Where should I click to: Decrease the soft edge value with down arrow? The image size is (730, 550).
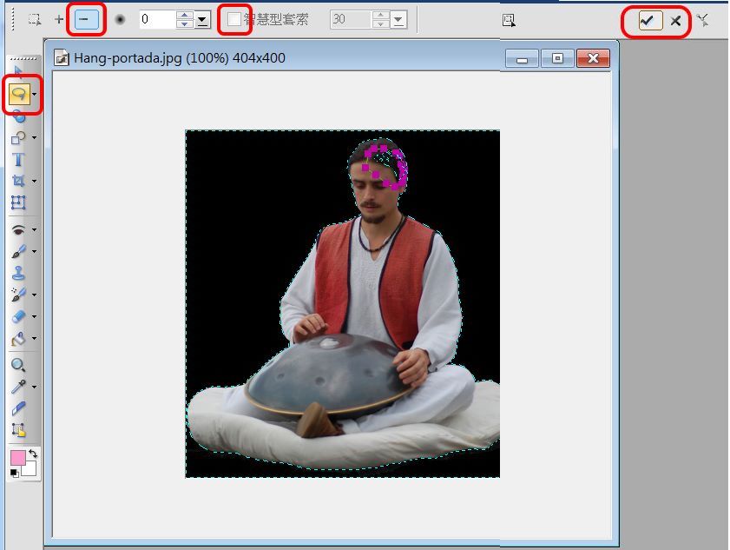pyautogui.click(x=185, y=23)
